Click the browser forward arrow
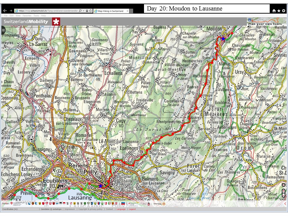 (x=11, y=11)
